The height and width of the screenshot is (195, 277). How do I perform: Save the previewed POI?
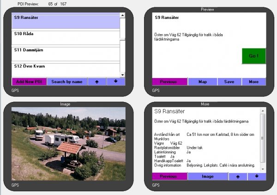[229, 82]
